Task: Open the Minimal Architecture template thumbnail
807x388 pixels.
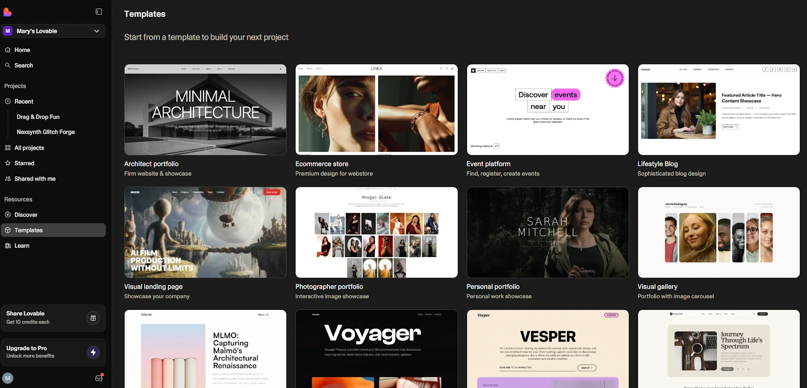Action: coord(205,109)
